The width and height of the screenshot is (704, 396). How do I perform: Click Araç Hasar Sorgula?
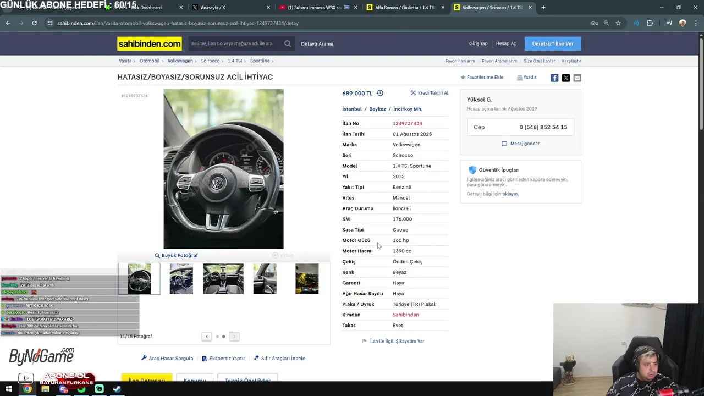pos(167,359)
